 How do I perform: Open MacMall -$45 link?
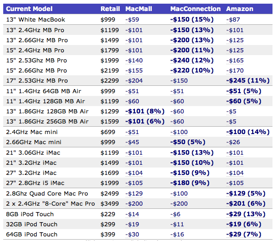pyautogui.click(x=132, y=142)
